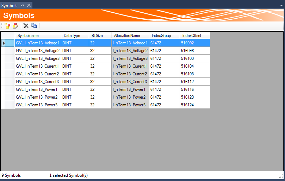The height and width of the screenshot is (181, 285).
Task: Select cell GVL.I_nTerm13_Current3
Action: (x=38, y=82)
